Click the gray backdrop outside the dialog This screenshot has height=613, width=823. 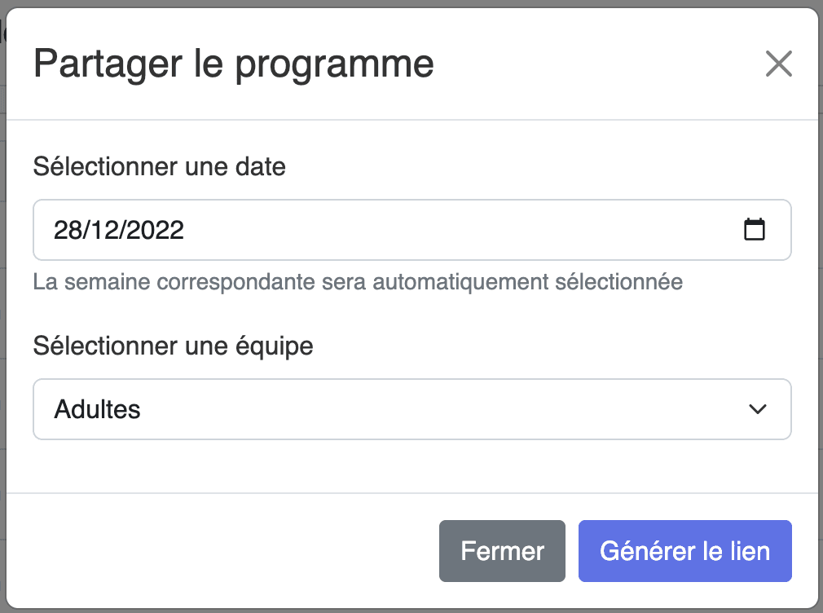2,315
